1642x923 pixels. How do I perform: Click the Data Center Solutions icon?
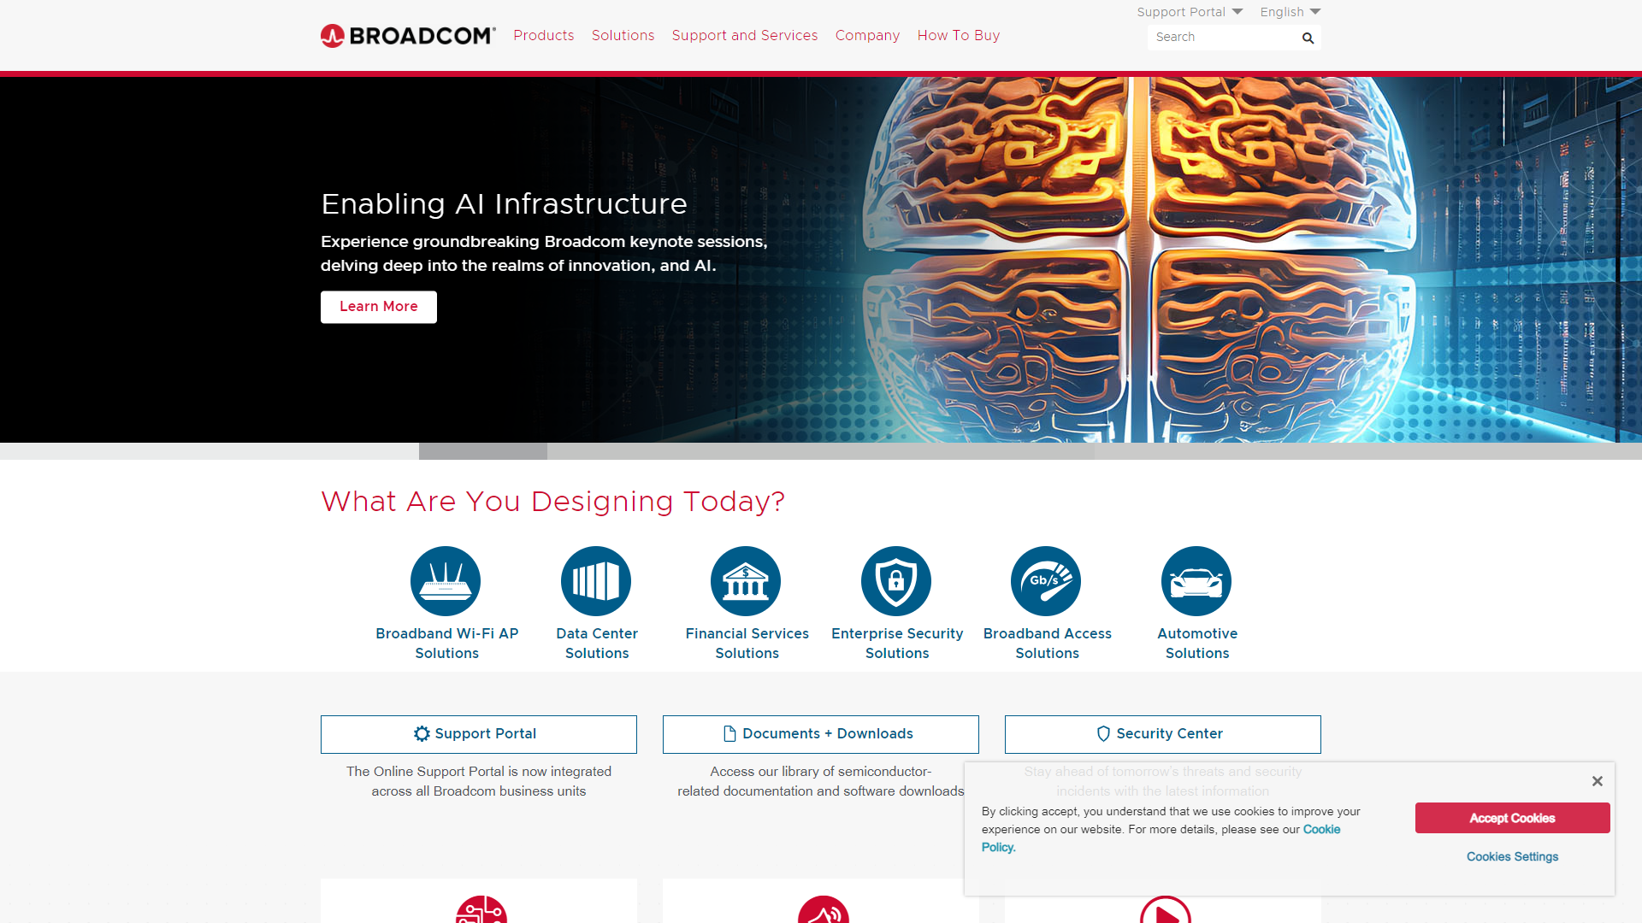coord(595,580)
